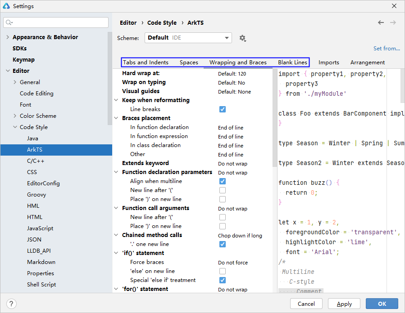
Task: Go forward with the right arrow icon
Action: (393, 22)
